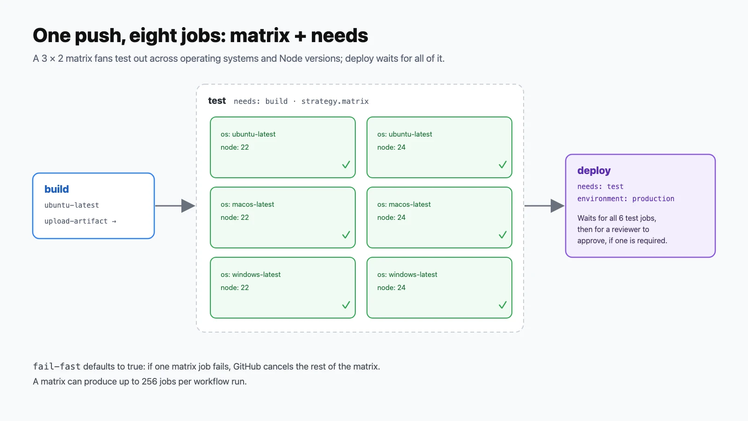Click 'needs: test' in deploy box
748x421 pixels.
click(x=600, y=187)
